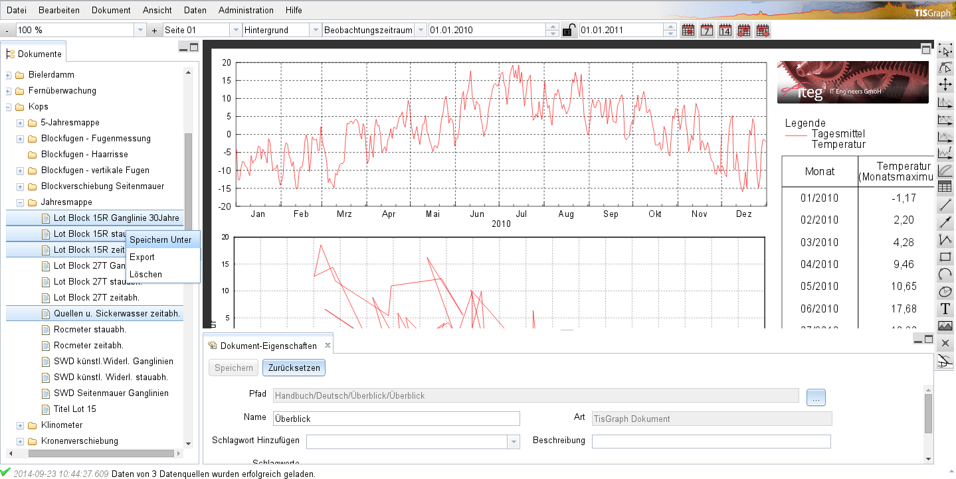Image resolution: width=956 pixels, height=479 pixels.
Task: Open the Beobachtungszeitraum dropdown
Action: click(420, 30)
